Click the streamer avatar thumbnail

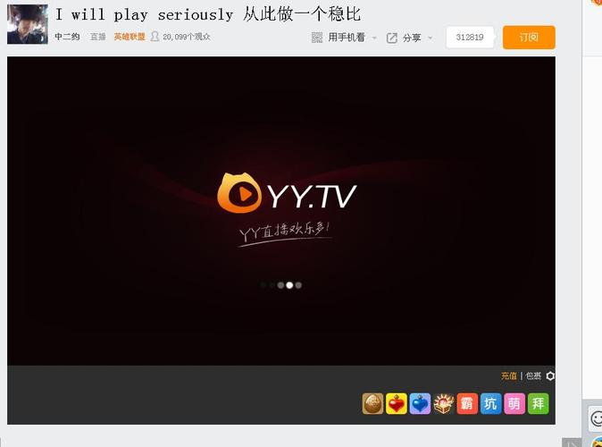pyautogui.click(x=27, y=24)
